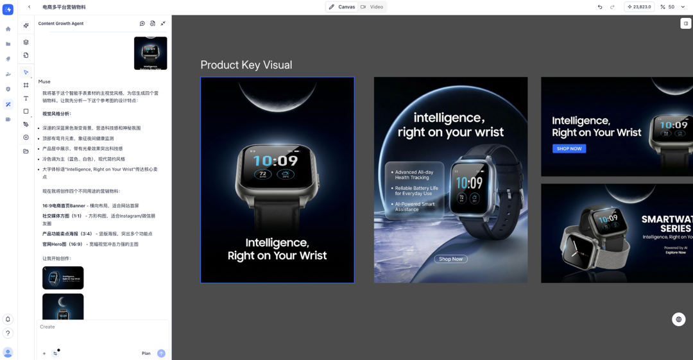Viewport: 693px width, 360px height.
Task: Toggle the Plan mode button
Action: click(146, 354)
